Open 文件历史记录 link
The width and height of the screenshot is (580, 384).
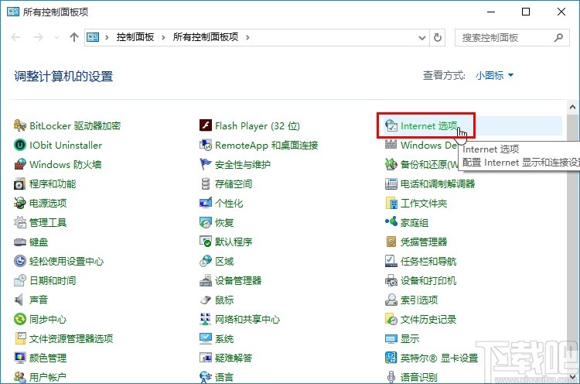click(428, 319)
